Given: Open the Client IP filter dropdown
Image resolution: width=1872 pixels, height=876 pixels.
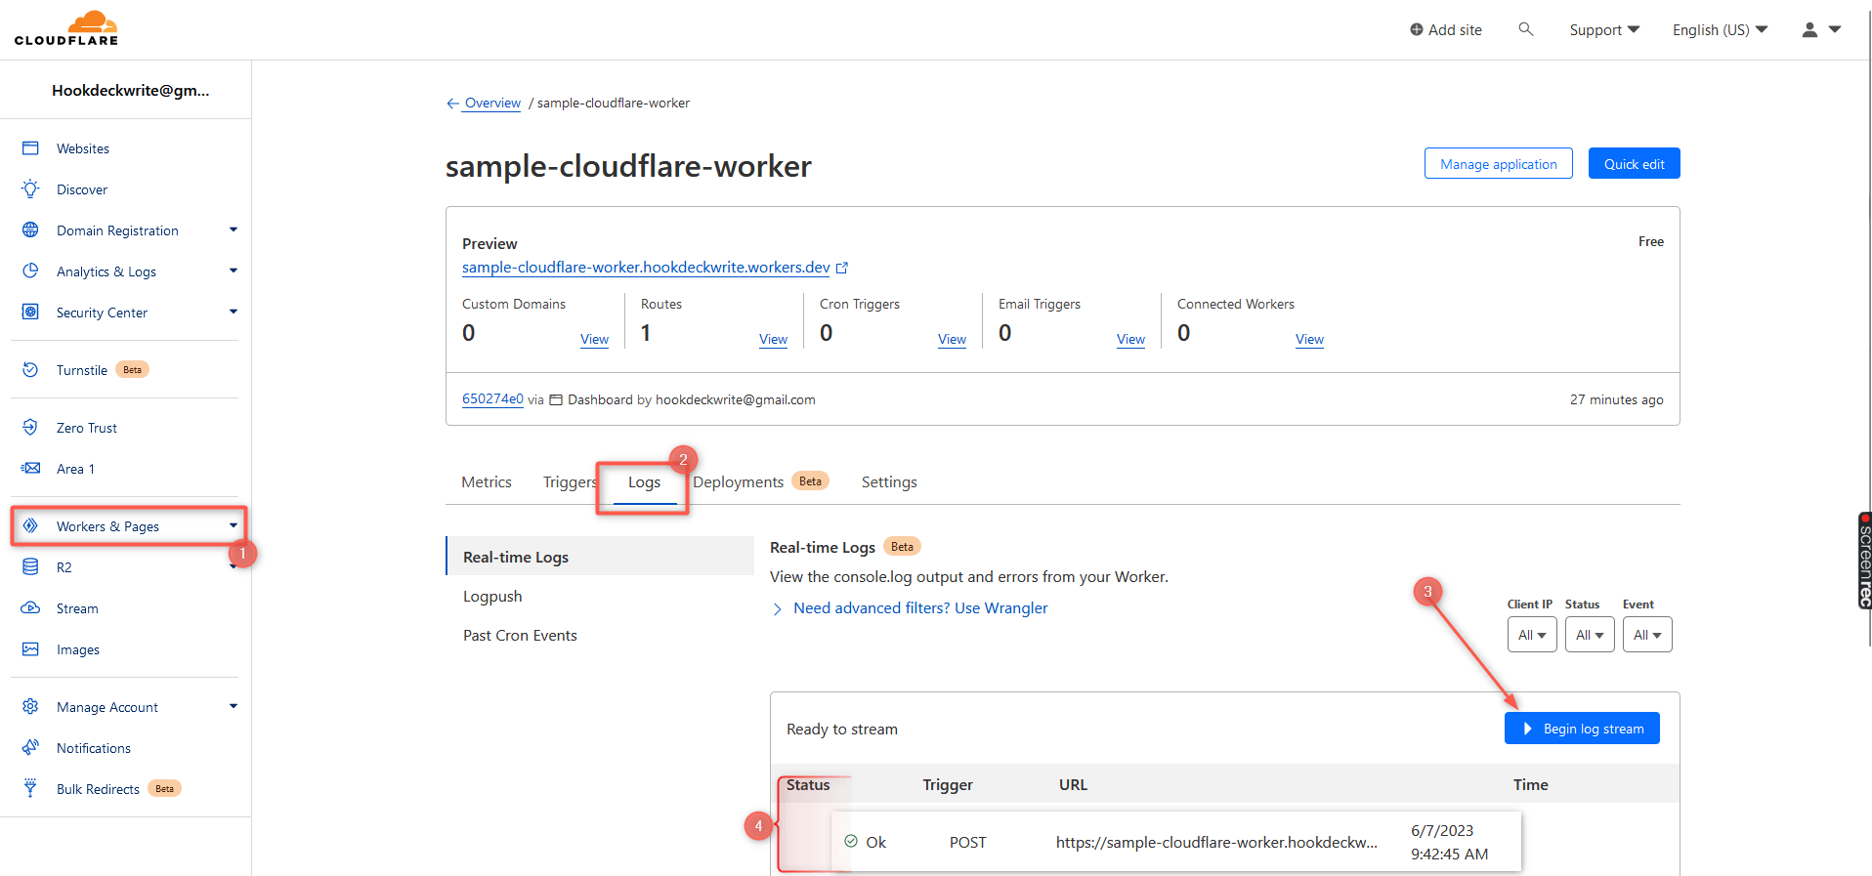Looking at the screenshot, I should (1532, 635).
